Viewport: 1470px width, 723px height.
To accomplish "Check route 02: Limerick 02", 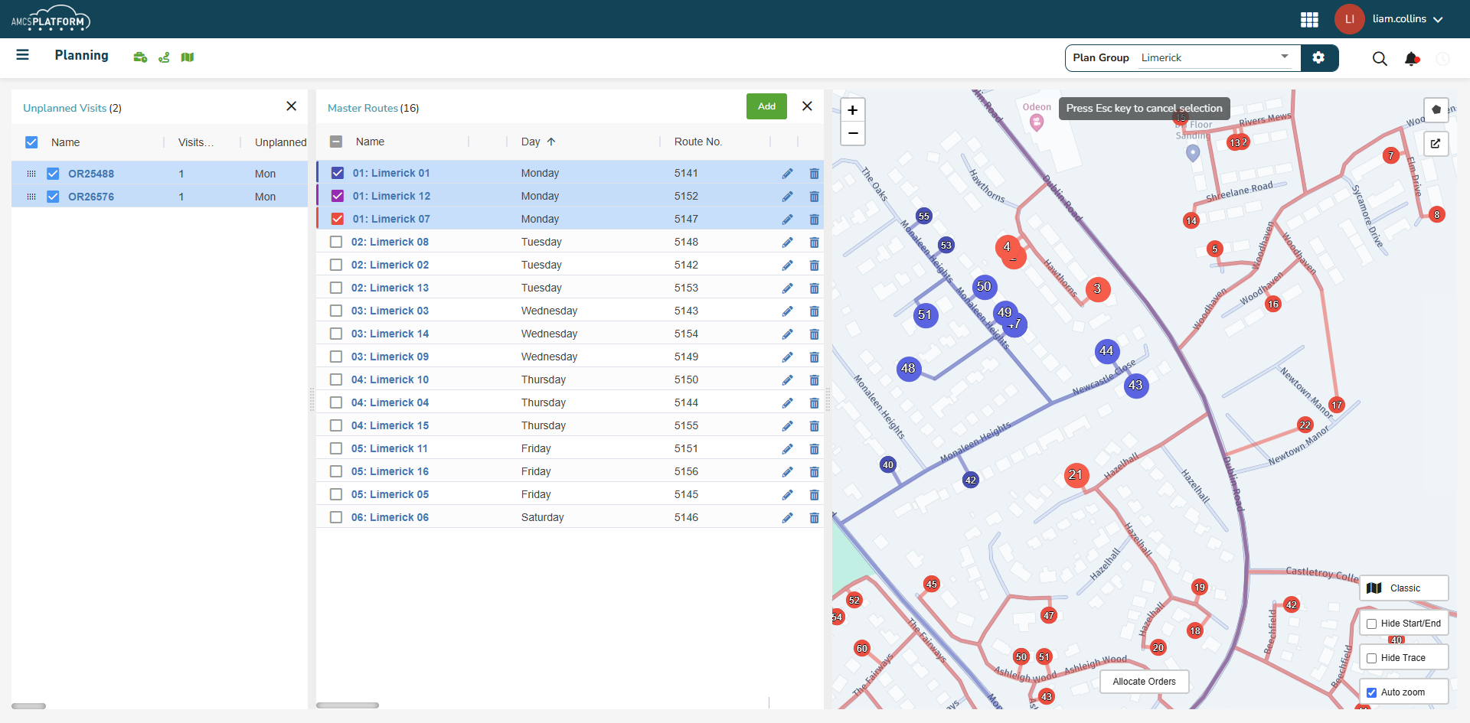I will pyautogui.click(x=336, y=265).
